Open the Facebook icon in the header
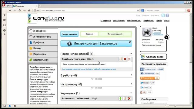Viewport: 194px width, 109px height. pos(167,15)
